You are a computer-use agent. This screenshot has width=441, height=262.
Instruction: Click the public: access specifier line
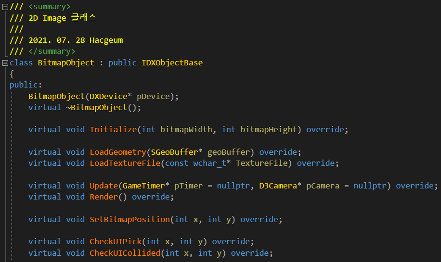pyautogui.click(x=26, y=85)
